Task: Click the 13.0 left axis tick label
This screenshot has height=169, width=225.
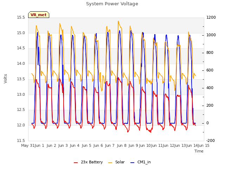Action: click(21, 94)
